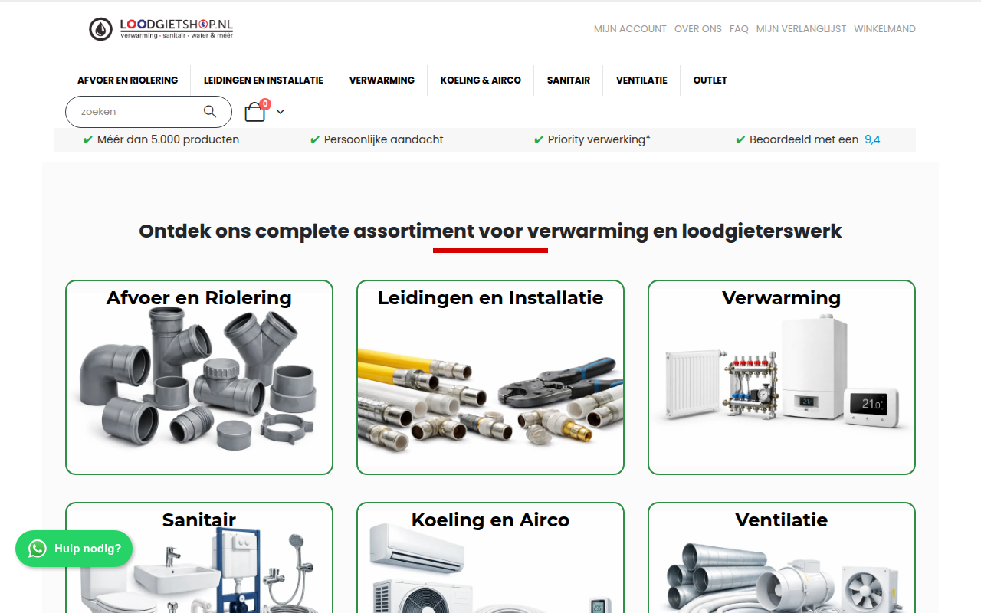Expand the cart dropdown arrow
The image size is (981, 613).
[x=281, y=112]
